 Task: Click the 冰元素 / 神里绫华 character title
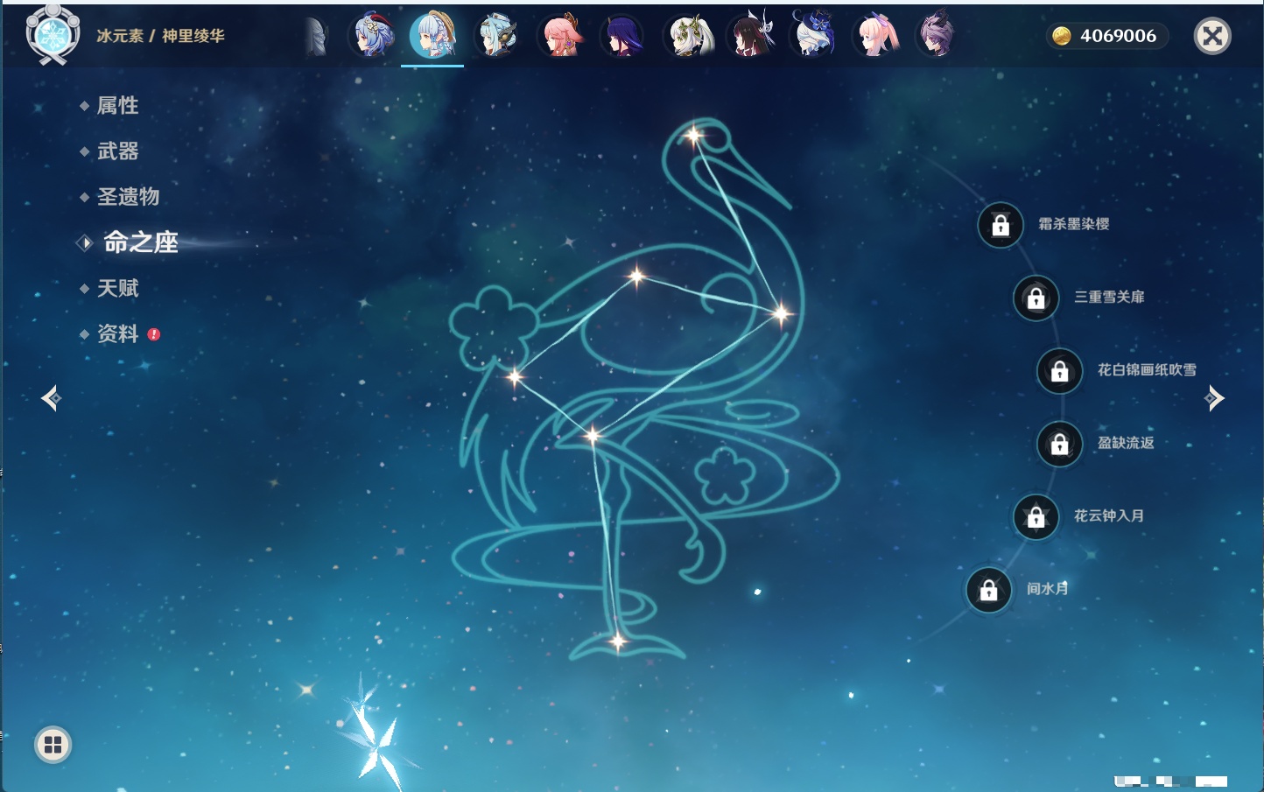[x=160, y=36]
